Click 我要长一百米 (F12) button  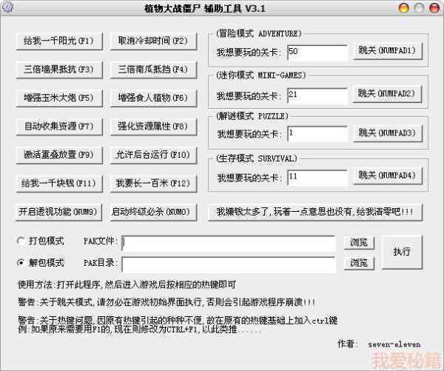153,184
